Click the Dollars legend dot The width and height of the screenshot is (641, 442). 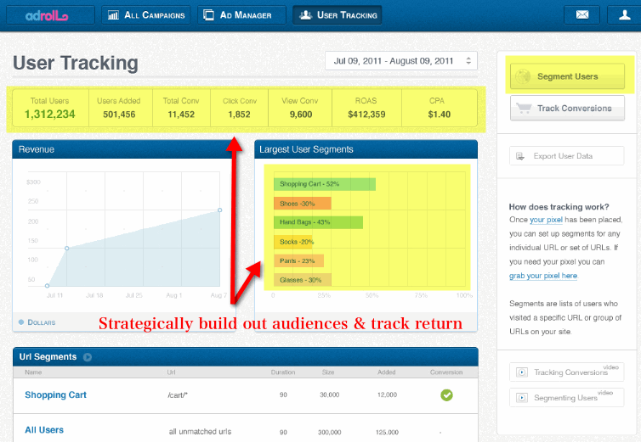pos(21,322)
